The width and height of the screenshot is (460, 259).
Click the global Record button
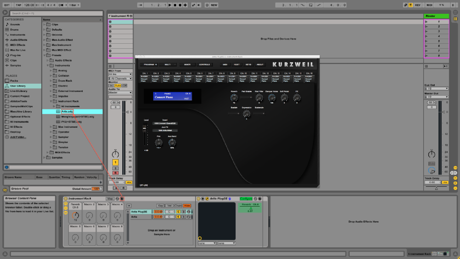pyautogui.click(x=180, y=5)
